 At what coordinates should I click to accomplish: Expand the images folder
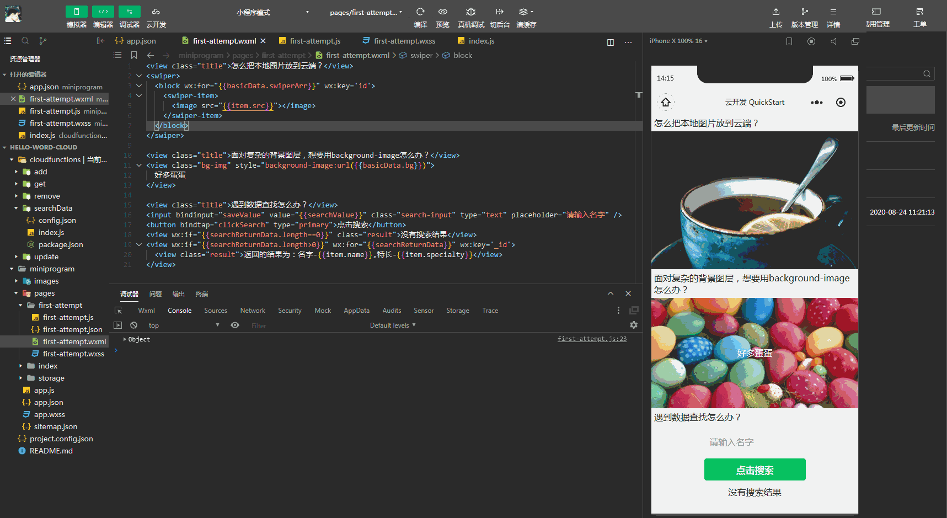17,281
